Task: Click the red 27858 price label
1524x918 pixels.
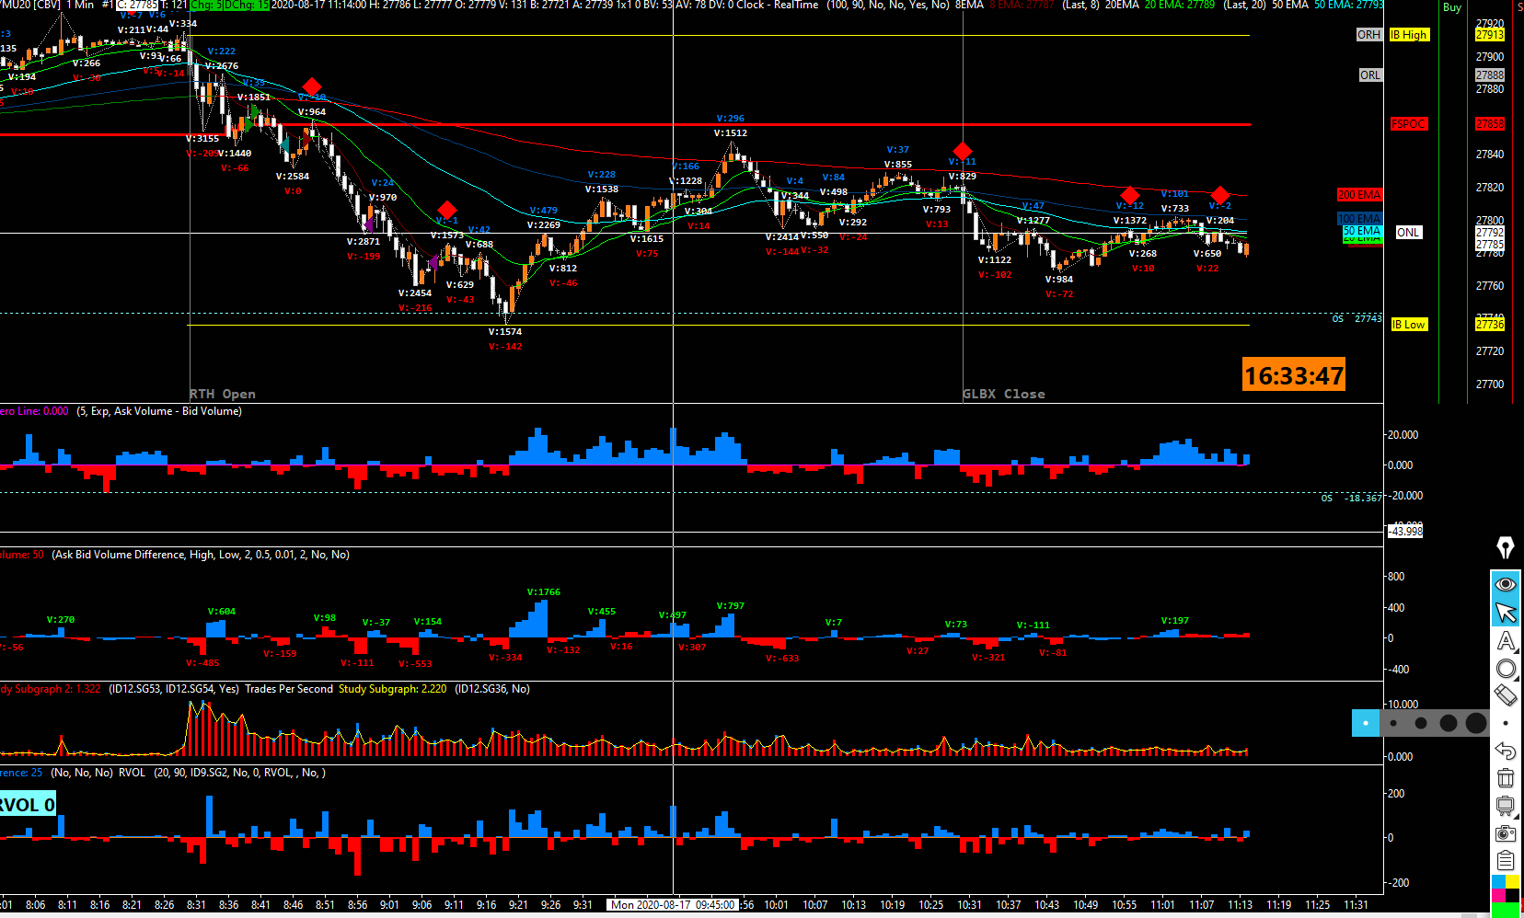Action: [1490, 124]
